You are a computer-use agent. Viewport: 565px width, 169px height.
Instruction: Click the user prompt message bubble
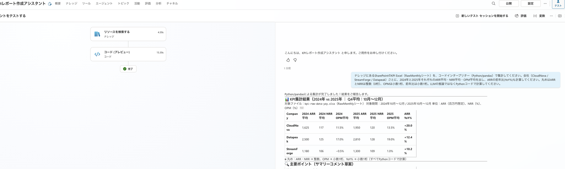tap(456, 80)
